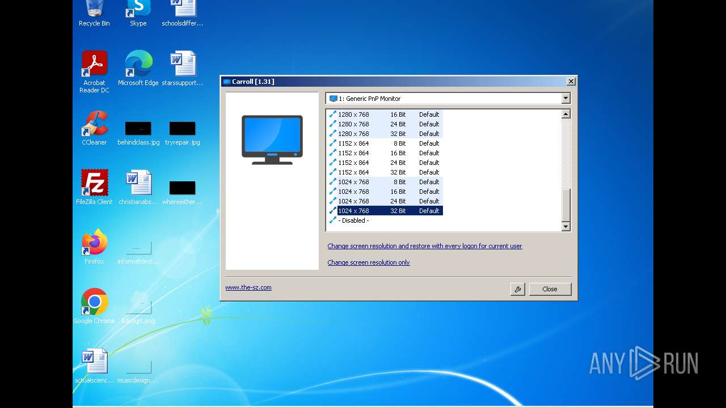Launch Google Chrome desktop shortcut
This screenshot has width=726, height=408.
point(94,306)
